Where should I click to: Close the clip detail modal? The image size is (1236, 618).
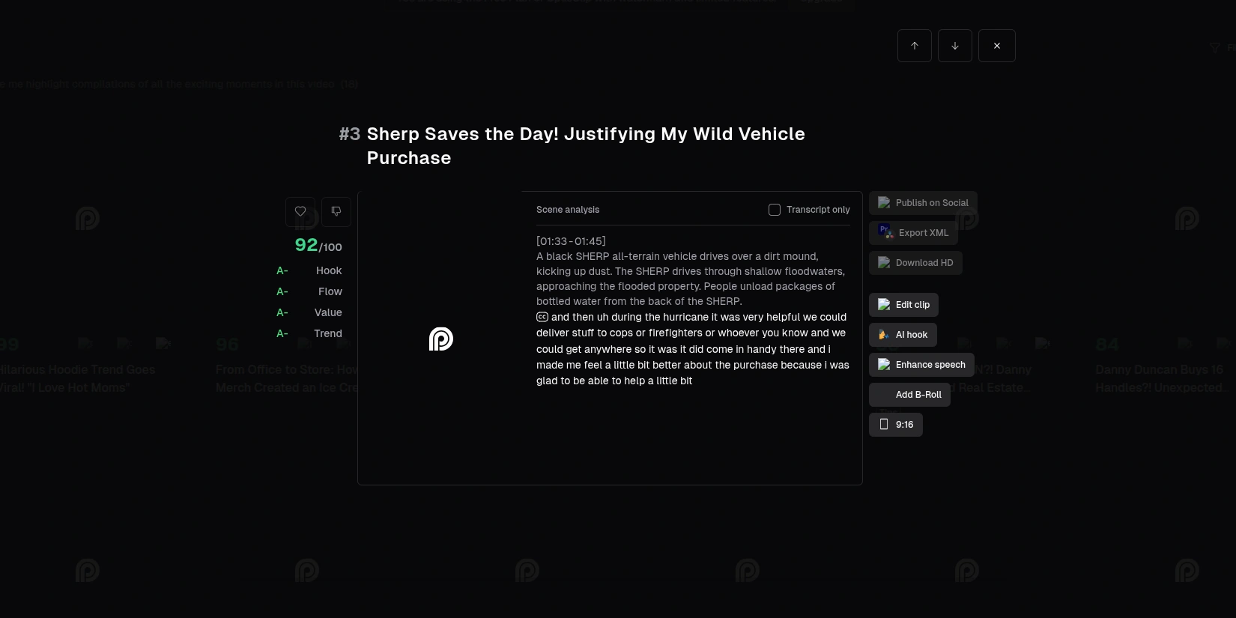997,46
